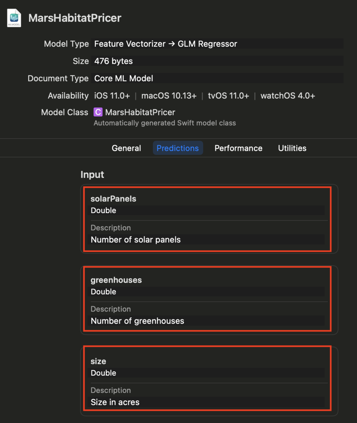Click the Size in acres description field
The width and height of the screenshot is (357, 423).
coord(207,402)
